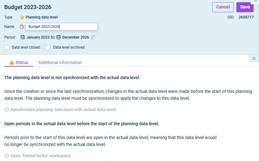The image size is (259, 161).
Task: Click the document icon beside Name field
Action: pos(22,27)
